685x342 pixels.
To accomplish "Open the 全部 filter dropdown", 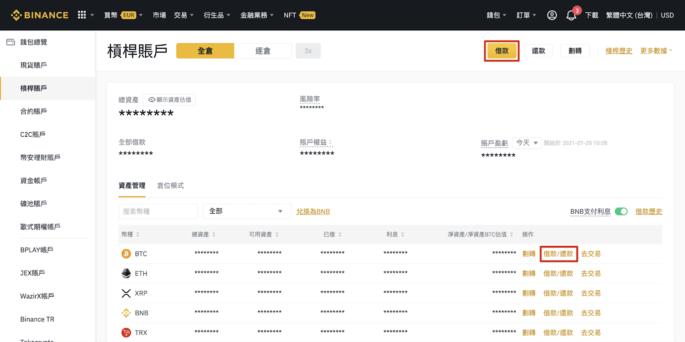I will pos(247,211).
